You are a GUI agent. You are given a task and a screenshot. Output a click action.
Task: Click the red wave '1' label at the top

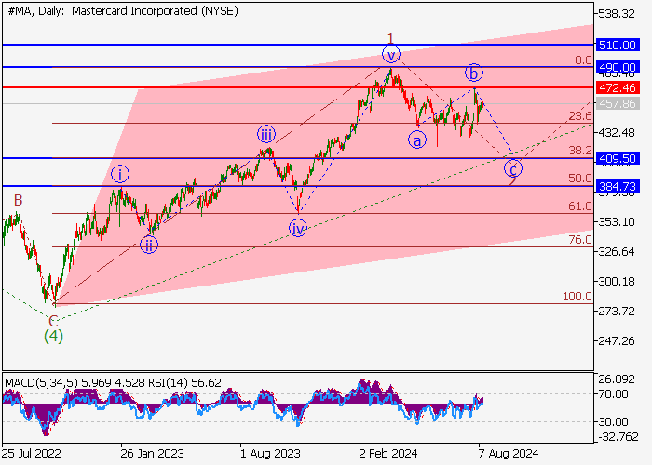click(x=390, y=38)
